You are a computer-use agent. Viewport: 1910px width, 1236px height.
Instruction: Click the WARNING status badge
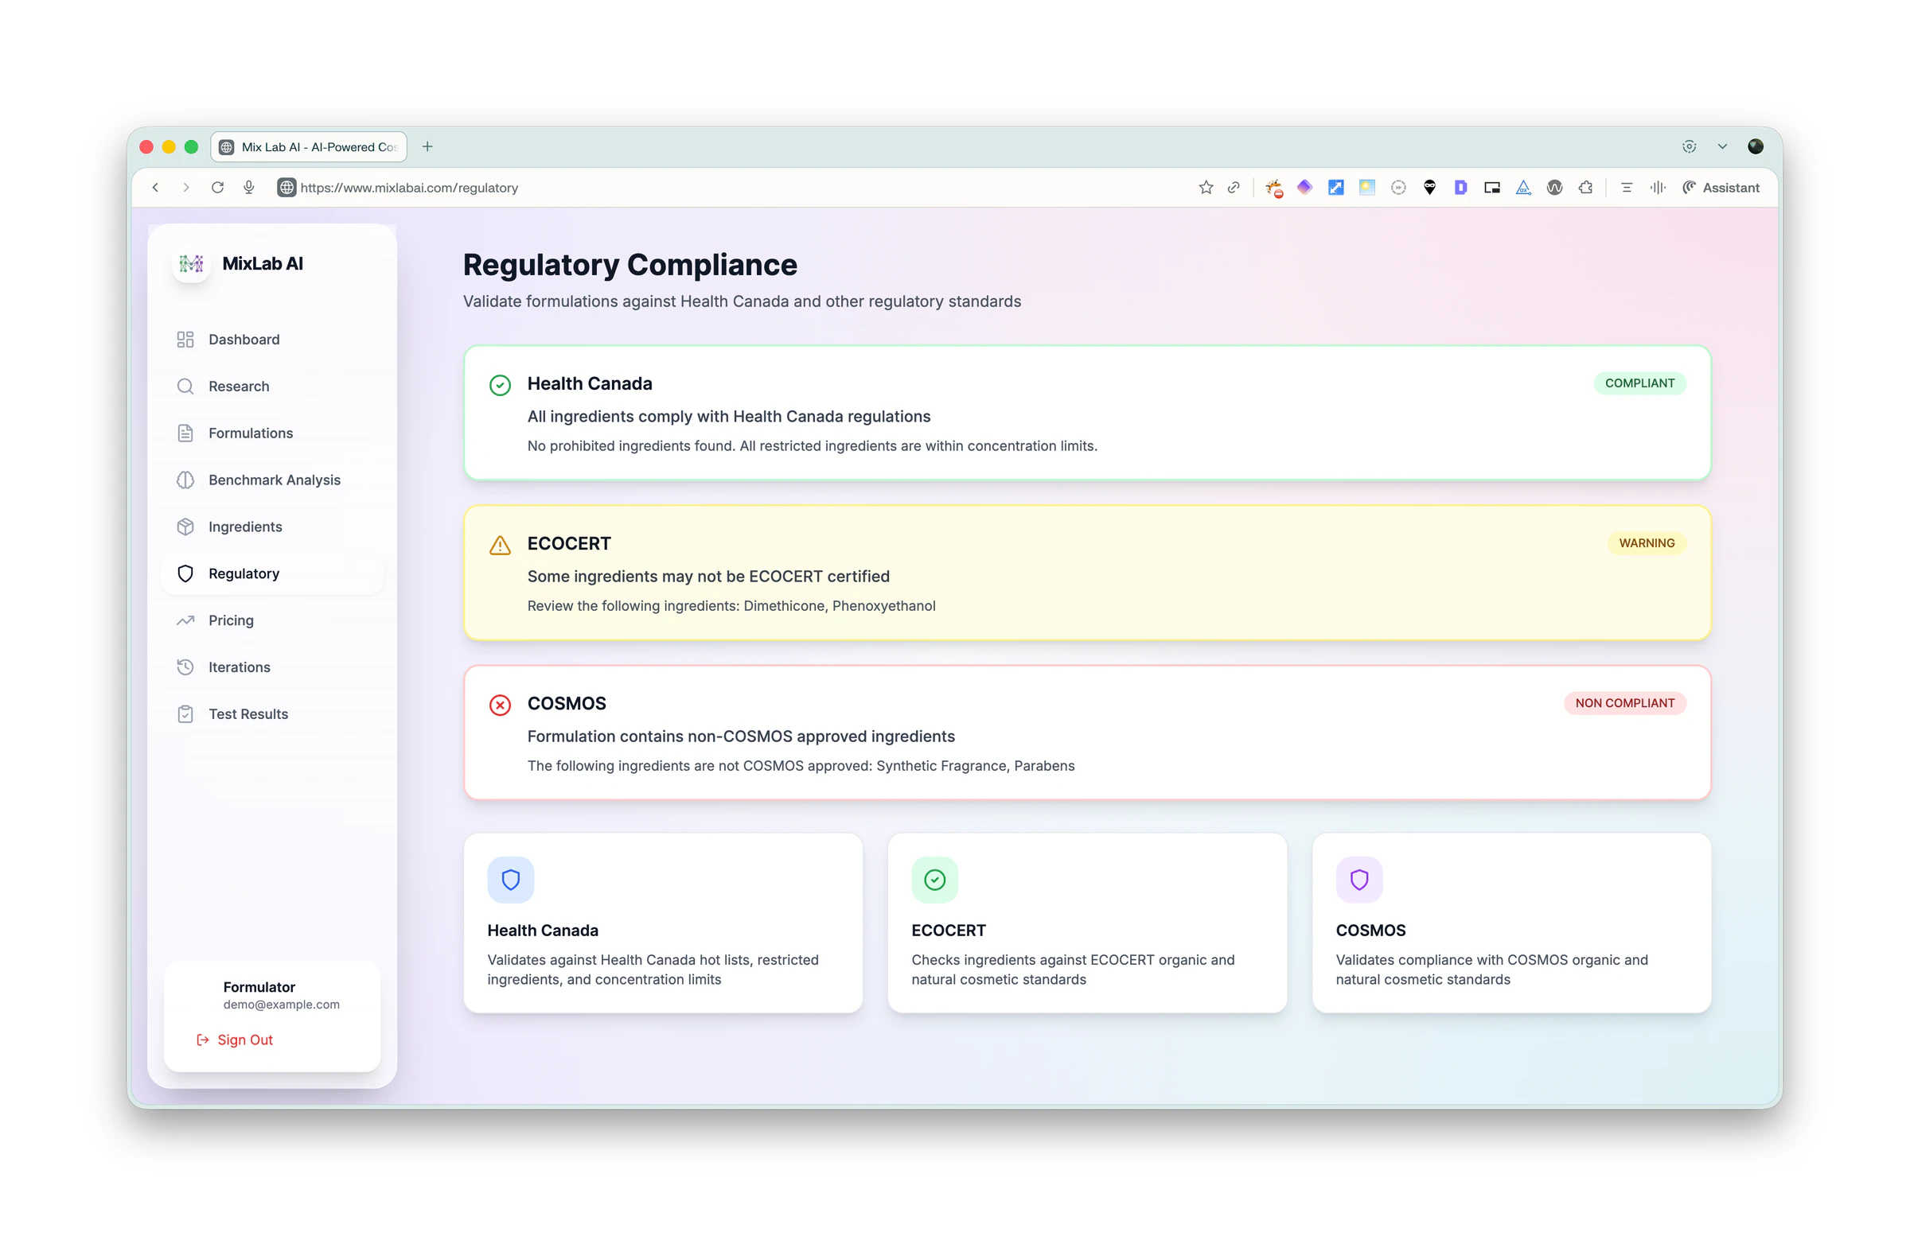click(x=1646, y=543)
